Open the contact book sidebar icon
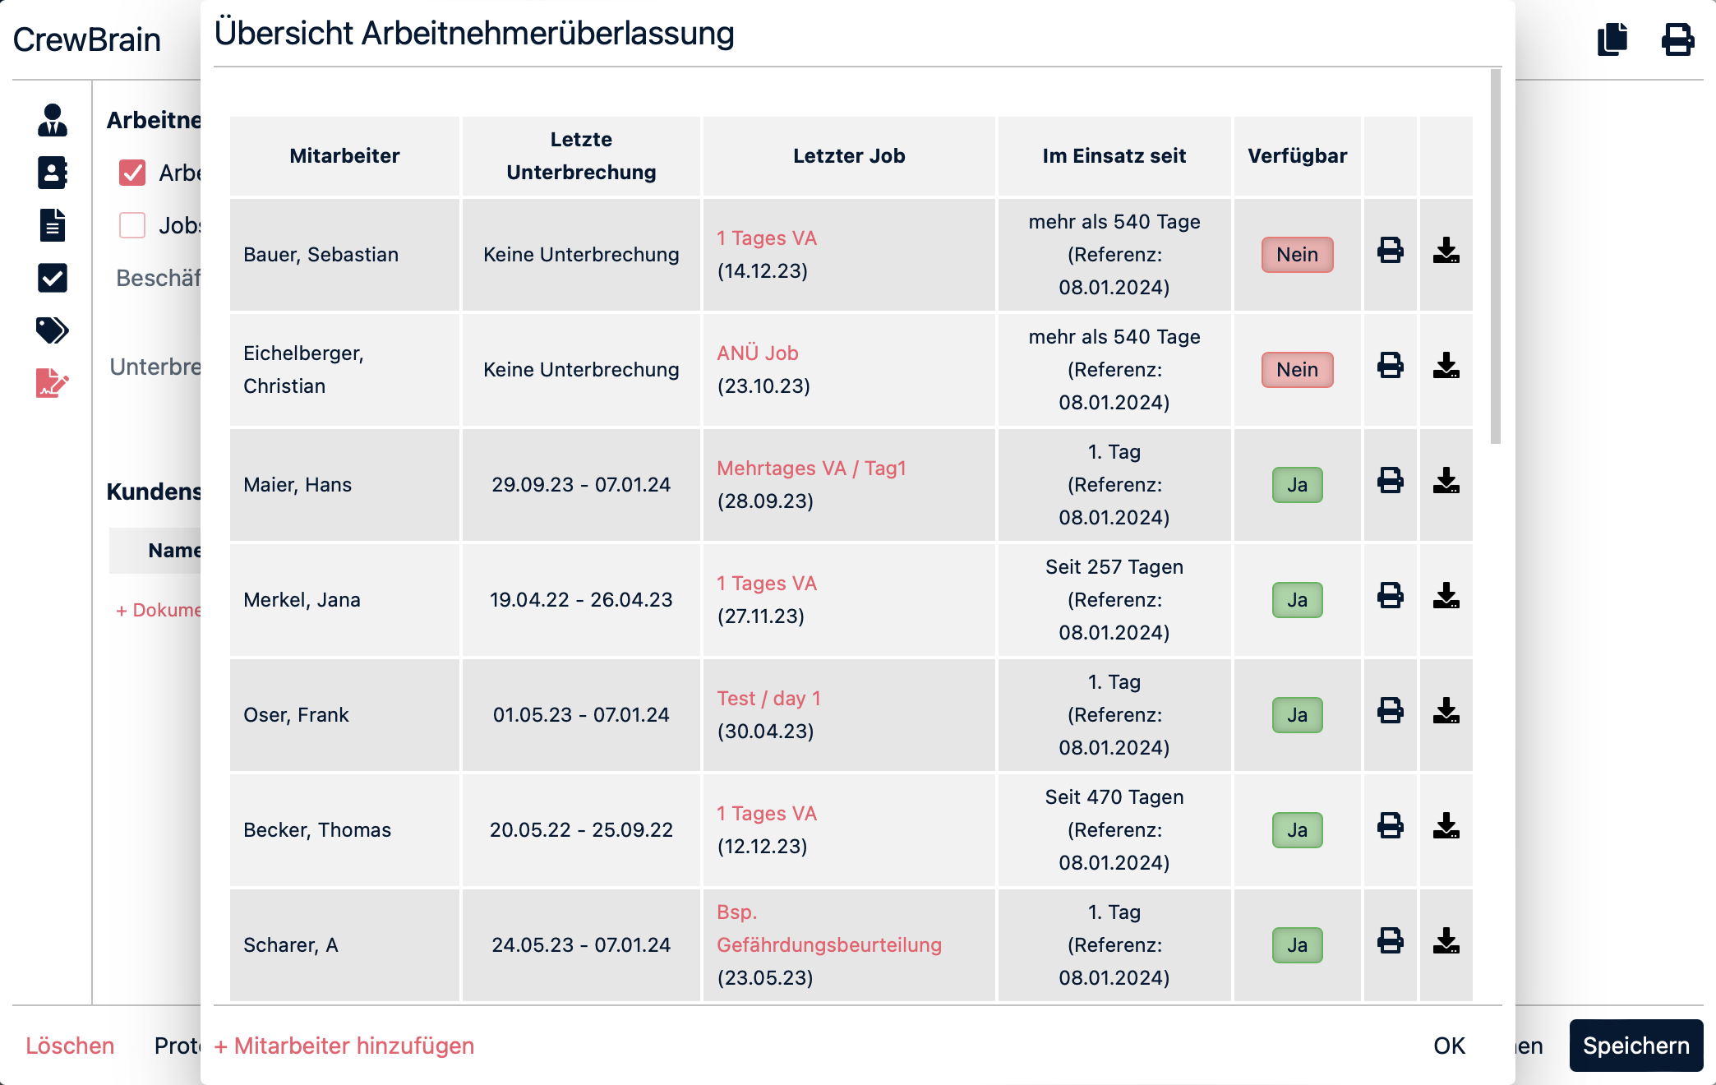This screenshot has height=1085, width=1716. [53, 173]
